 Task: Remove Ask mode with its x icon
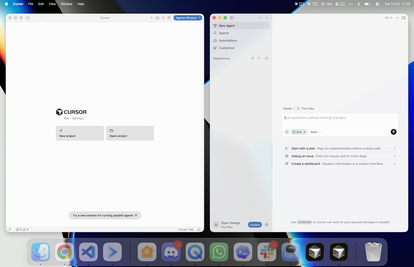point(305,132)
